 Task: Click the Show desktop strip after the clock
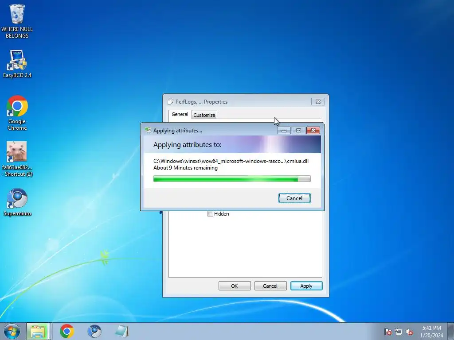(450, 331)
